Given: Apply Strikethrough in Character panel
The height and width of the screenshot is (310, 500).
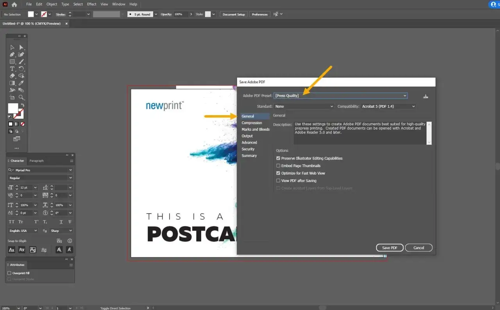Looking at the screenshot, I should (x=70, y=222).
